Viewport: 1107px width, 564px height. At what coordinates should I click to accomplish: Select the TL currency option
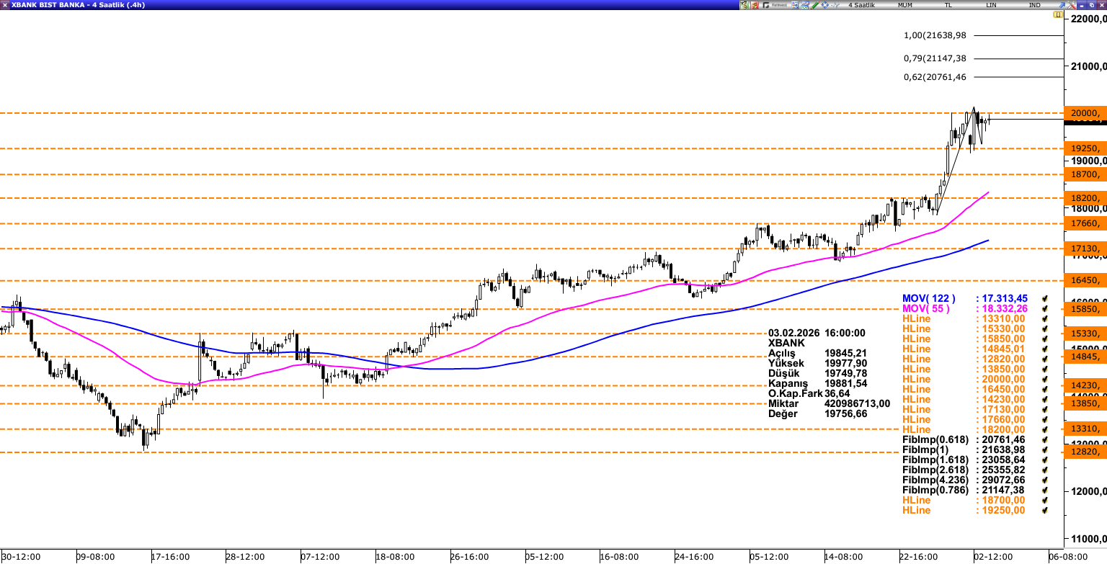click(x=948, y=5)
